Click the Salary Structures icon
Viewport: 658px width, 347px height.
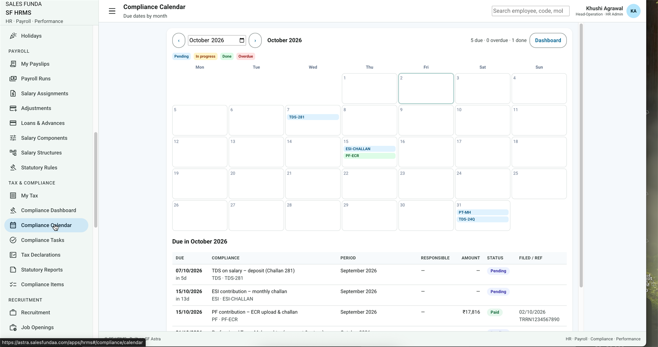[x=13, y=153]
